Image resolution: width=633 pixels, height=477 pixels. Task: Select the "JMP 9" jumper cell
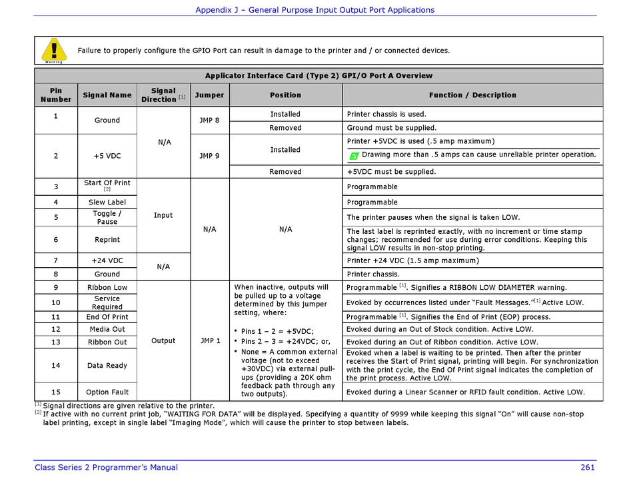click(209, 156)
